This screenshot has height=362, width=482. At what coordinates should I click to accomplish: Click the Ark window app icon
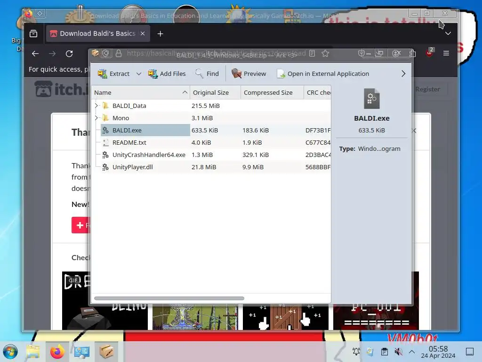coord(95,53)
